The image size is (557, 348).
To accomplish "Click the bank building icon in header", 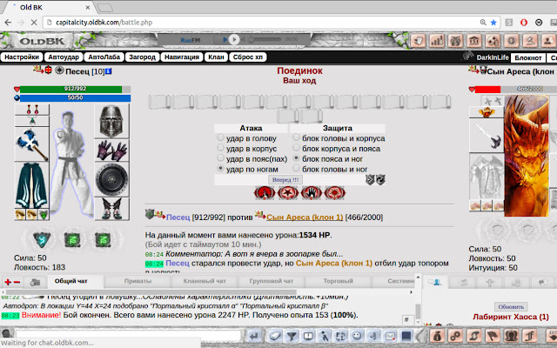I will pyautogui.click(x=473, y=41).
